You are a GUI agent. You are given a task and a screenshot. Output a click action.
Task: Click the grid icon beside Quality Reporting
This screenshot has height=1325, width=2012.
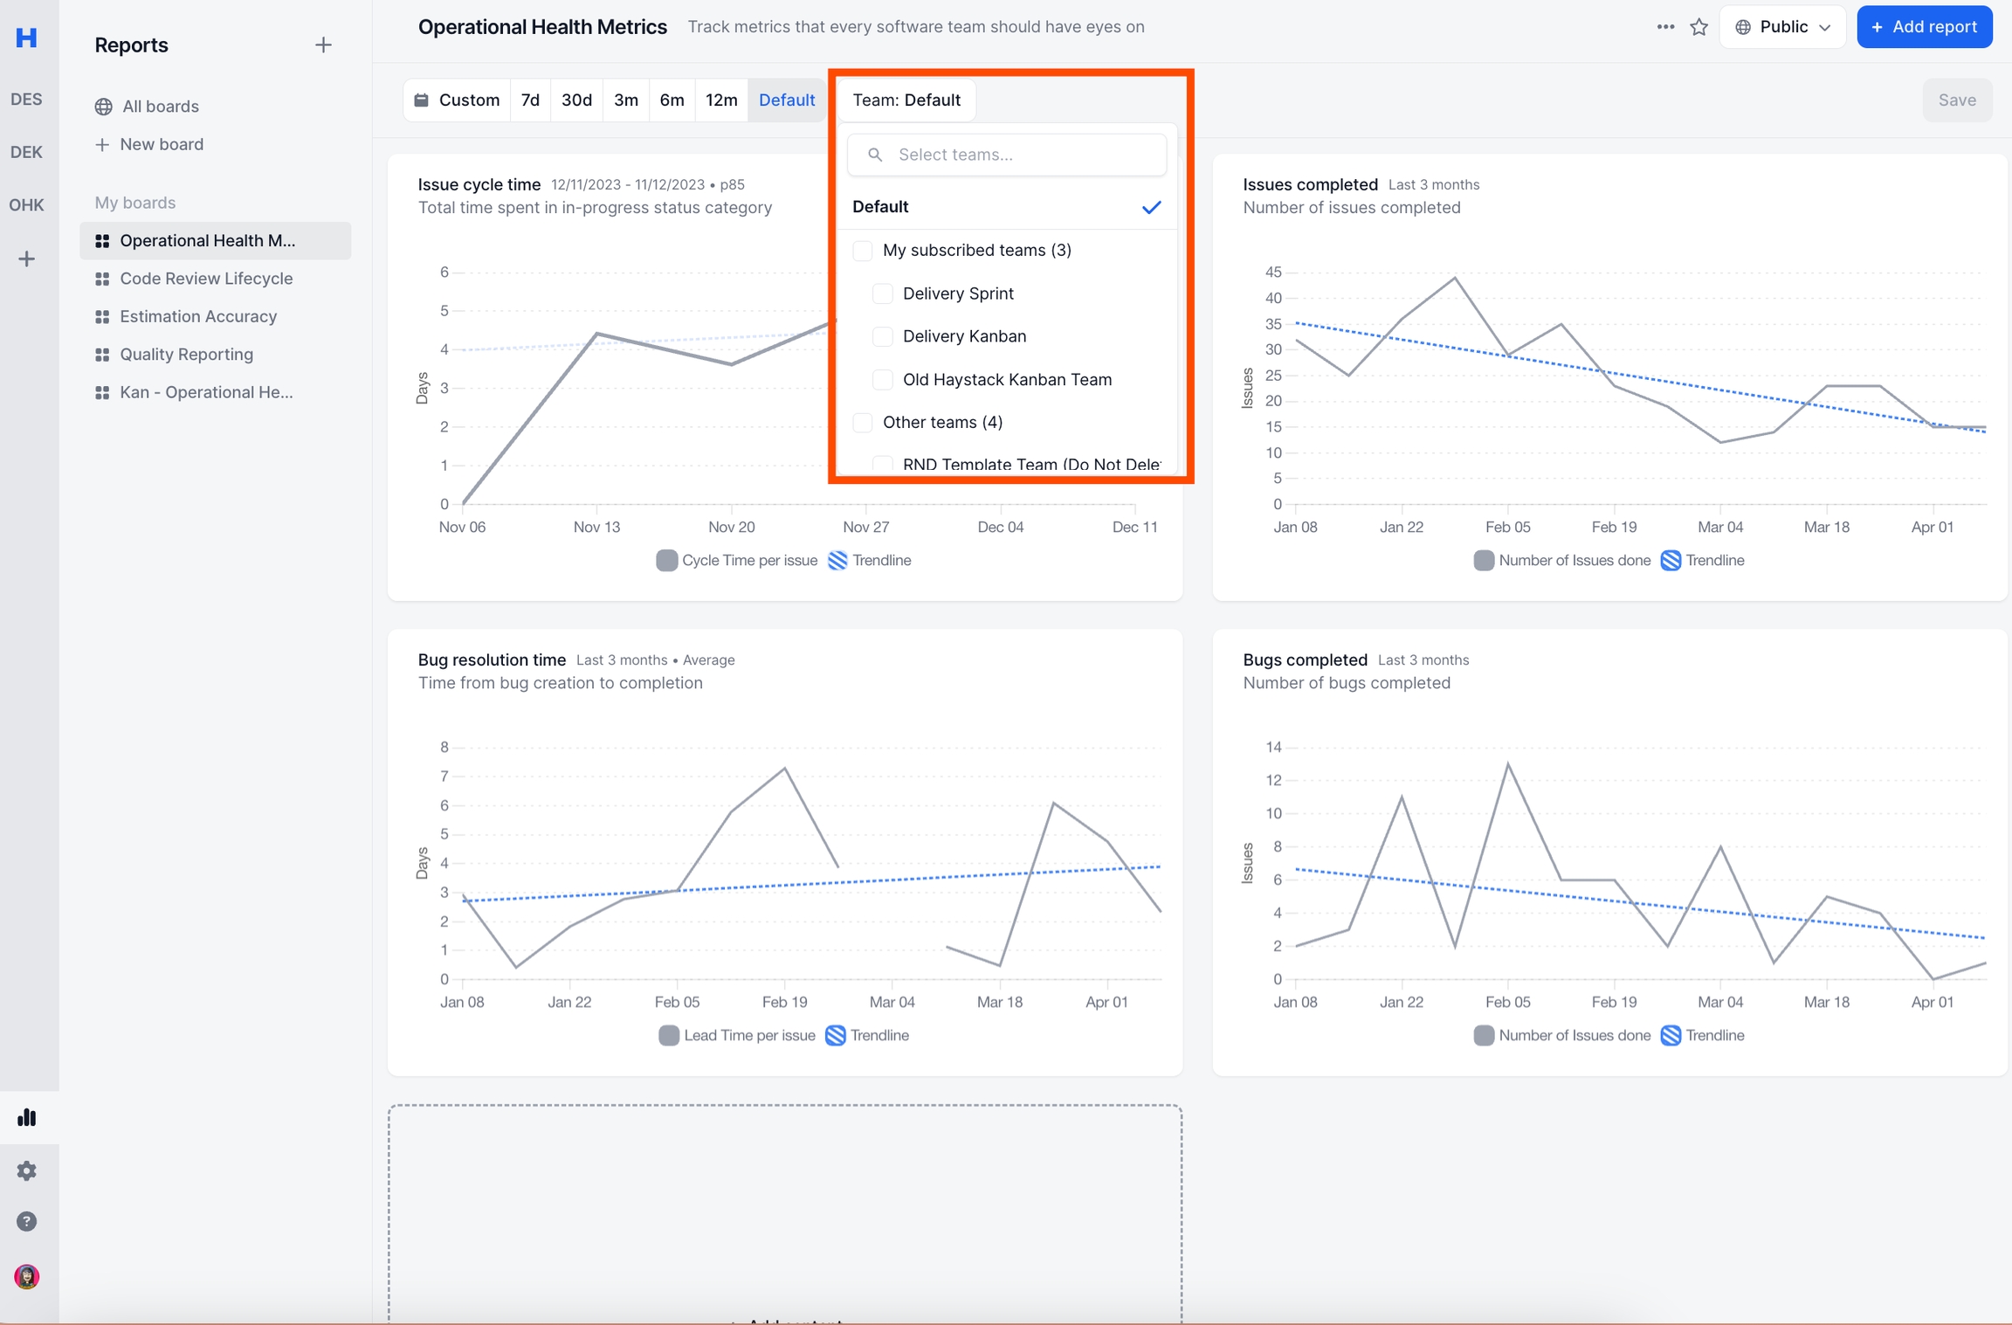click(x=102, y=355)
